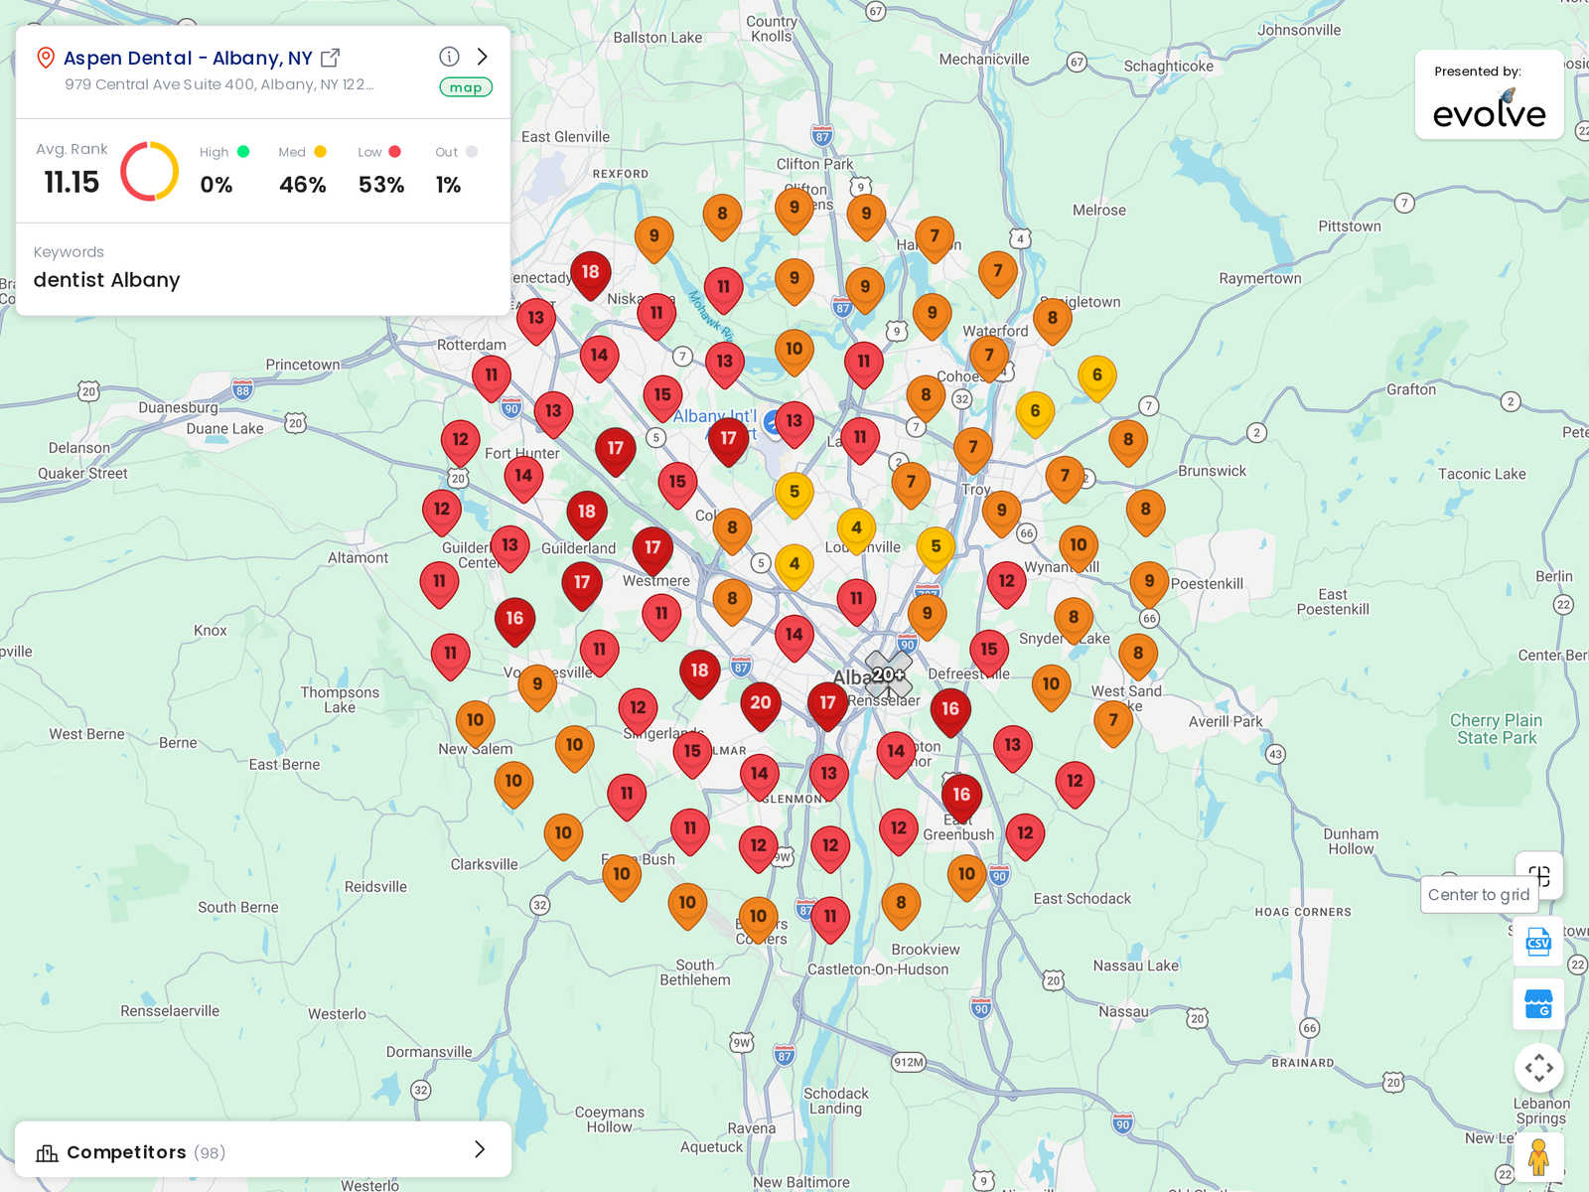Select rank 7 pin near West Sand Lake
The height and width of the screenshot is (1192, 1589).
click(1113, 724)
